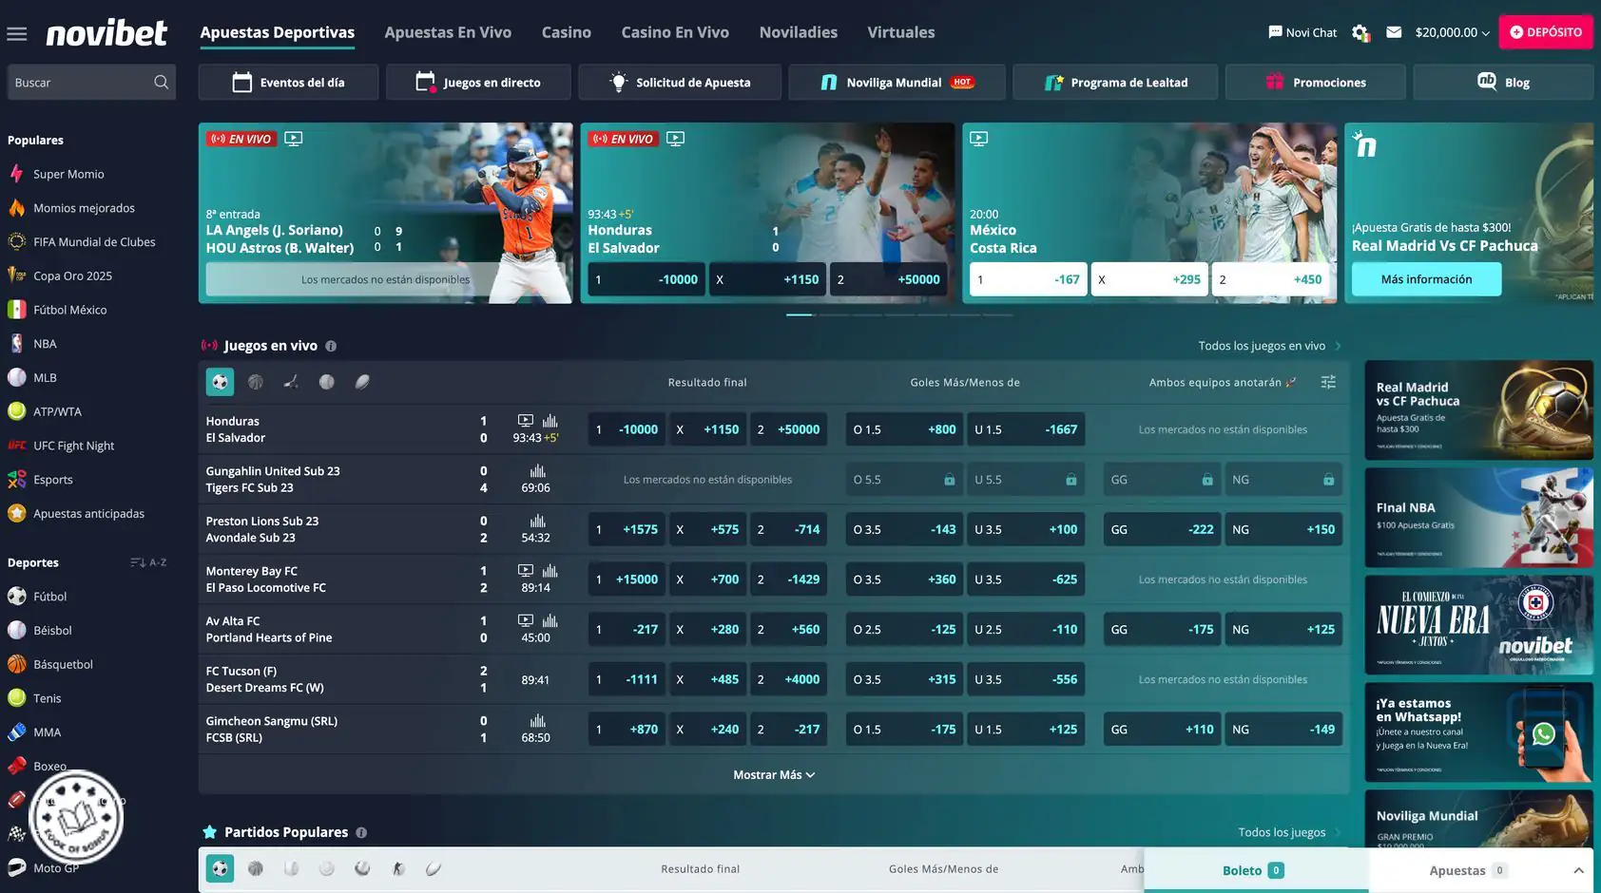Expand the $20,000.00 balance dropdown
This screenshot has width=1601, height=893.
pyautogui.click(x=1452, y=32)
